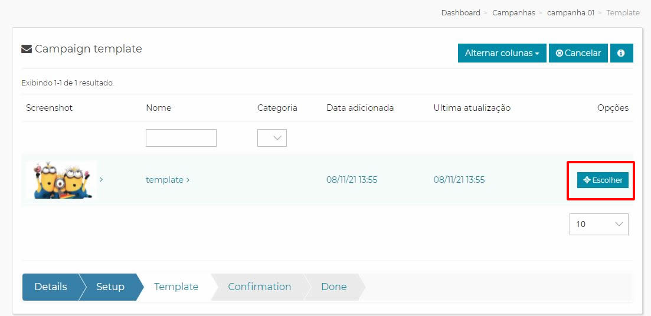651x316 pixels.
Task: Click the Nome filter input field
Action: click(x=181, y=138)
